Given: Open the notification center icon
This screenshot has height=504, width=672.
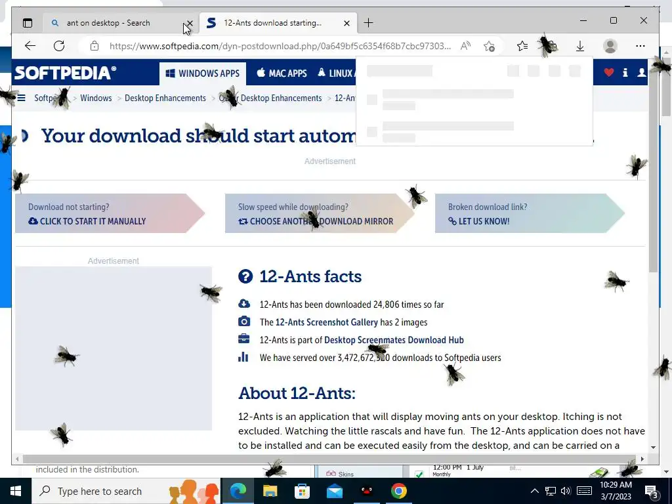Looking at the screenshot, I should 652,492.
